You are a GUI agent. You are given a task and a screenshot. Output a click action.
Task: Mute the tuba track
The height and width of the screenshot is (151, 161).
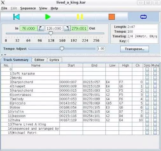click(155, 120)
